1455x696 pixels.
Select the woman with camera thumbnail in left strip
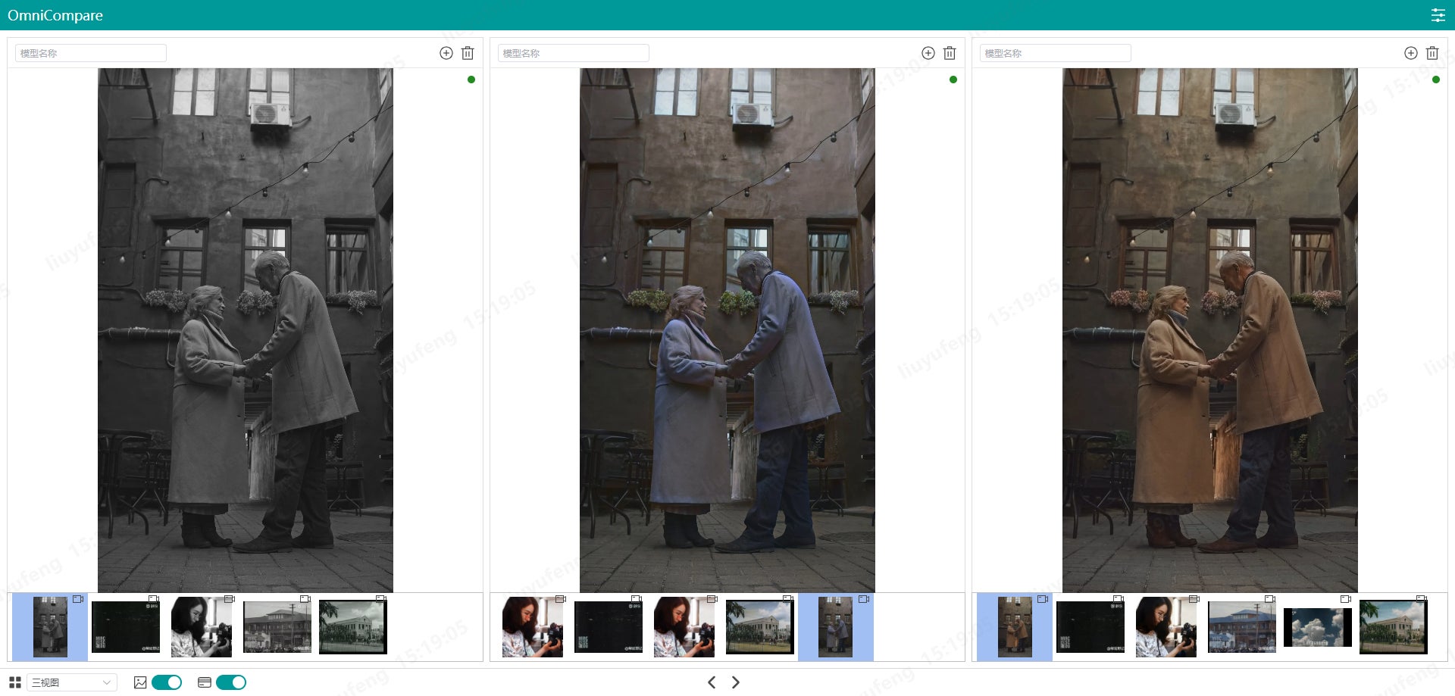pyautogui.click(x=202, y=626)
